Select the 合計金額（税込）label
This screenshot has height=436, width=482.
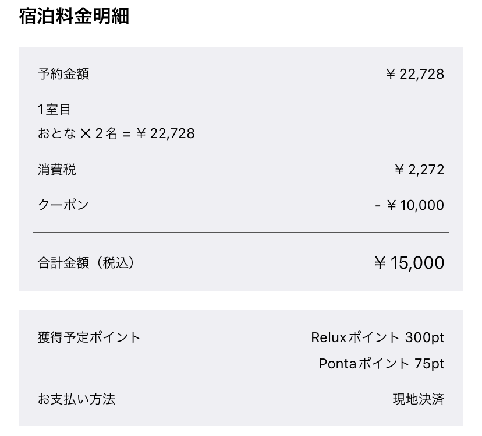86,263
